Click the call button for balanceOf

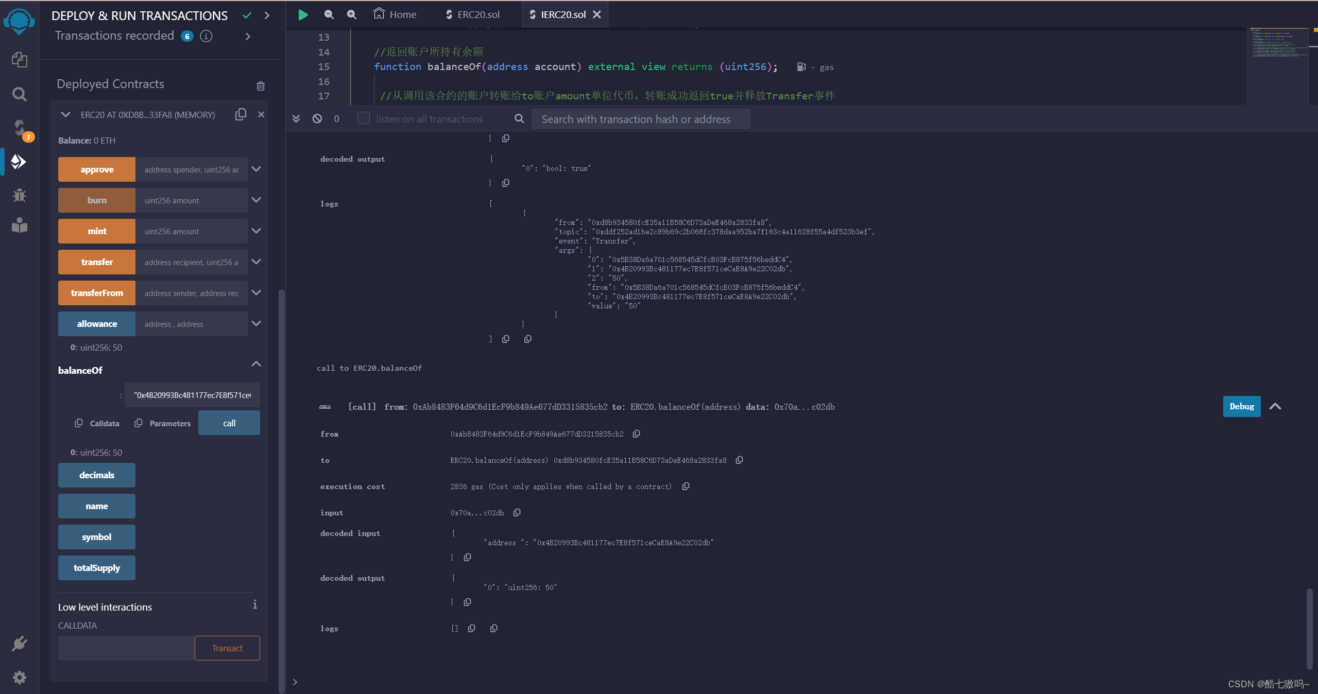229,423
